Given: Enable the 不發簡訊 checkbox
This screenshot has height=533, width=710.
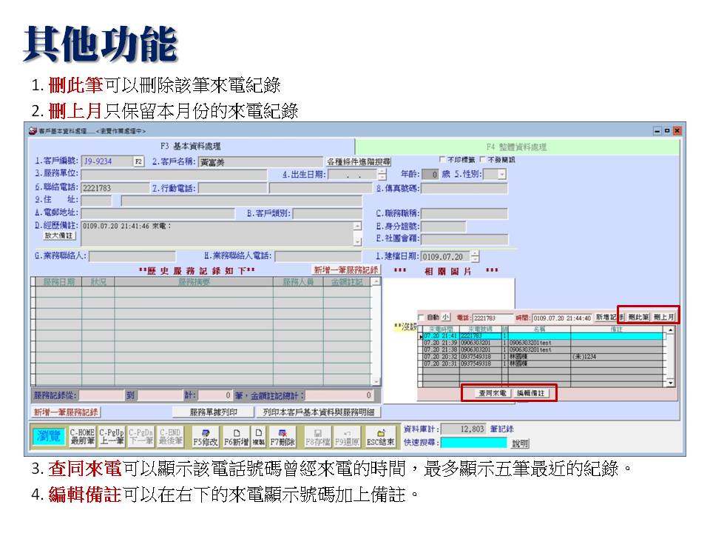Looking at the screenshot, I should click(483, 159).
